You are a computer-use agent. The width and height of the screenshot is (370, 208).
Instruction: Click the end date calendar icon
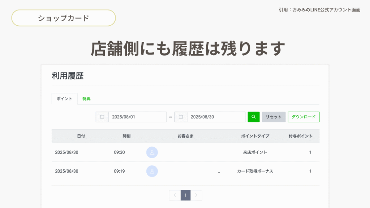coord(181,117)
